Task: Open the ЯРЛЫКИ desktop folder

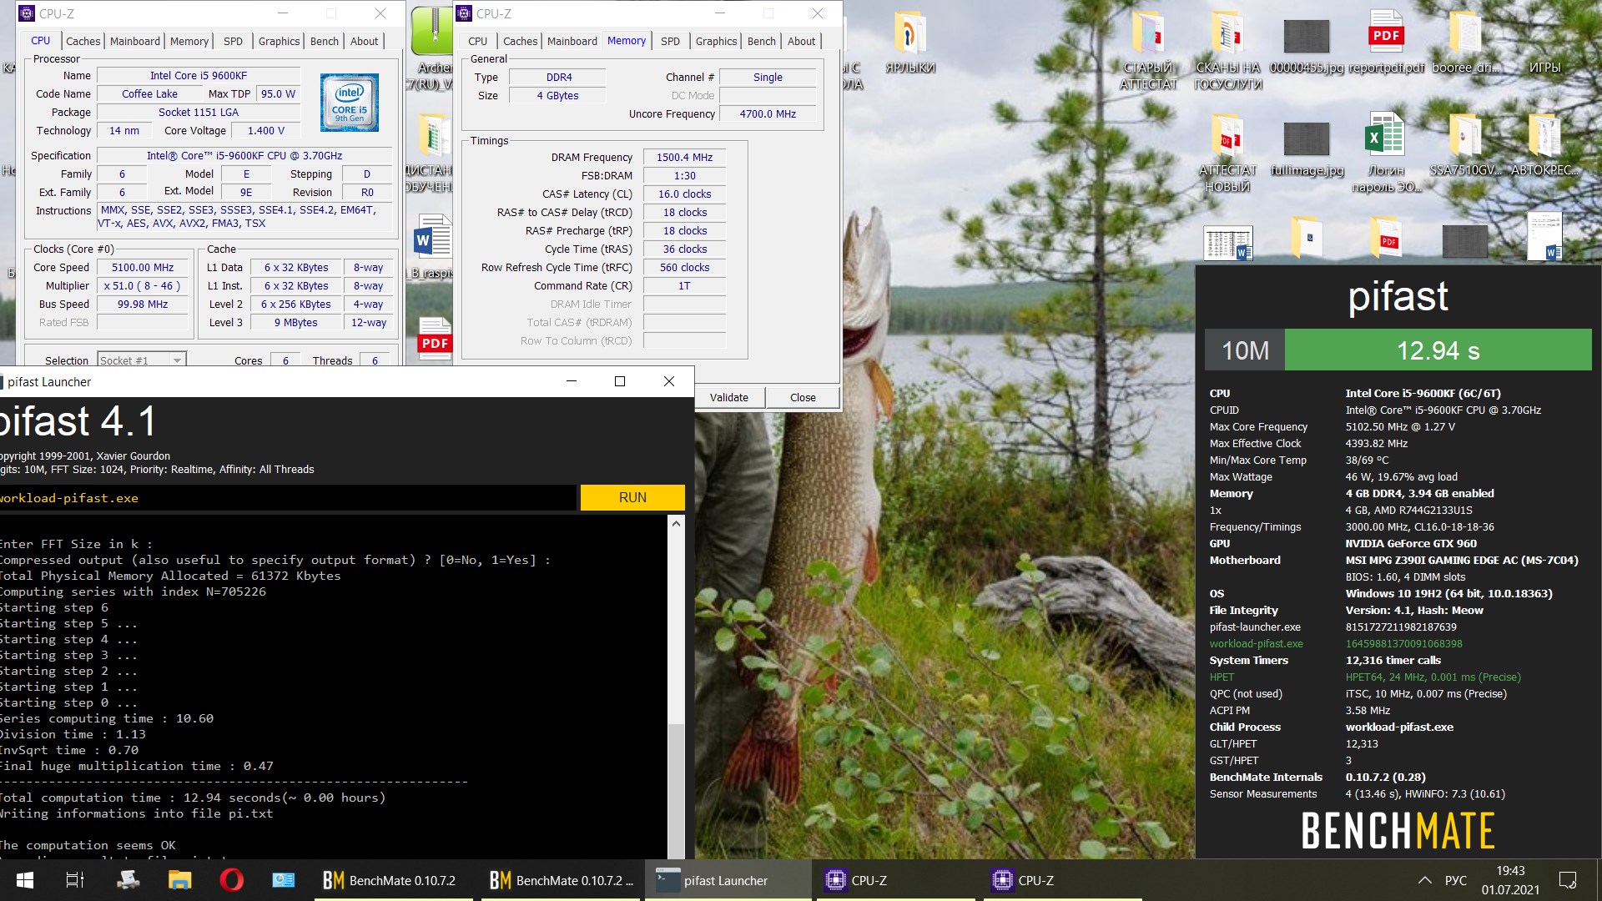Action: point(909,43)
